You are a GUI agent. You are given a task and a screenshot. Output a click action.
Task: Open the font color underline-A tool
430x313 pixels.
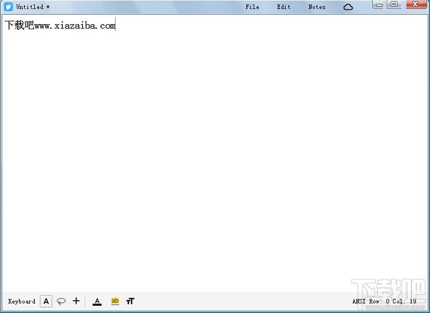point(97,301)
